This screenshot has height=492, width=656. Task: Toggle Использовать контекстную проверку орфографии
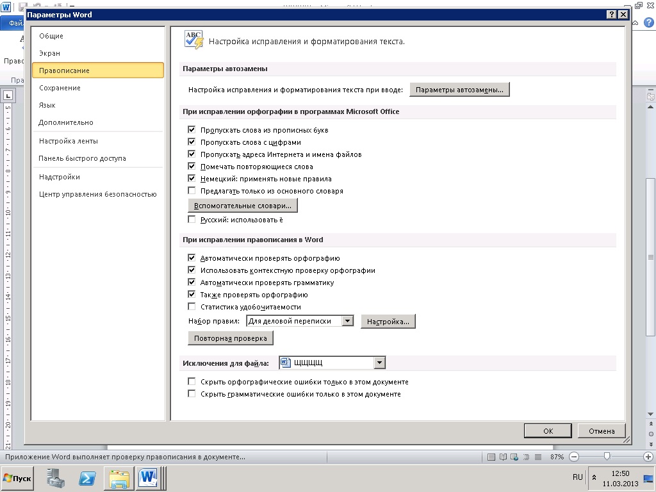(x=192, y=270)
